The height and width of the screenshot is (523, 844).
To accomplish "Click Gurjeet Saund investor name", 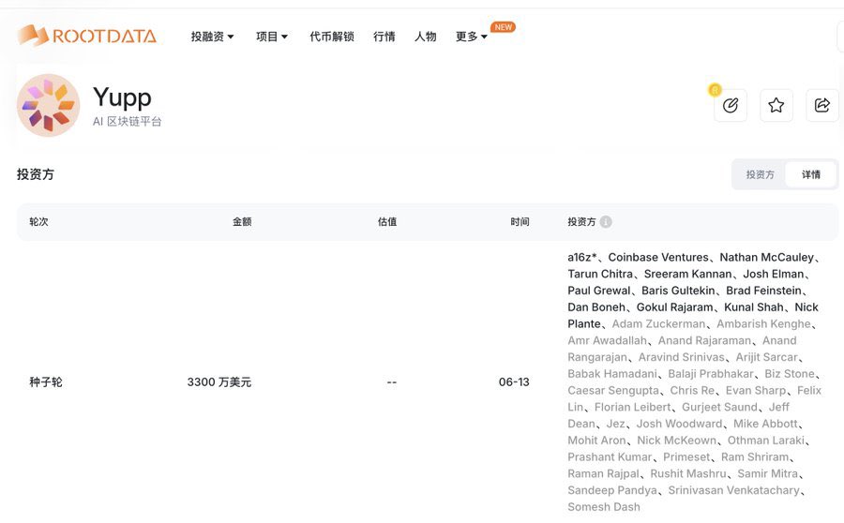I will pos(719,408).
